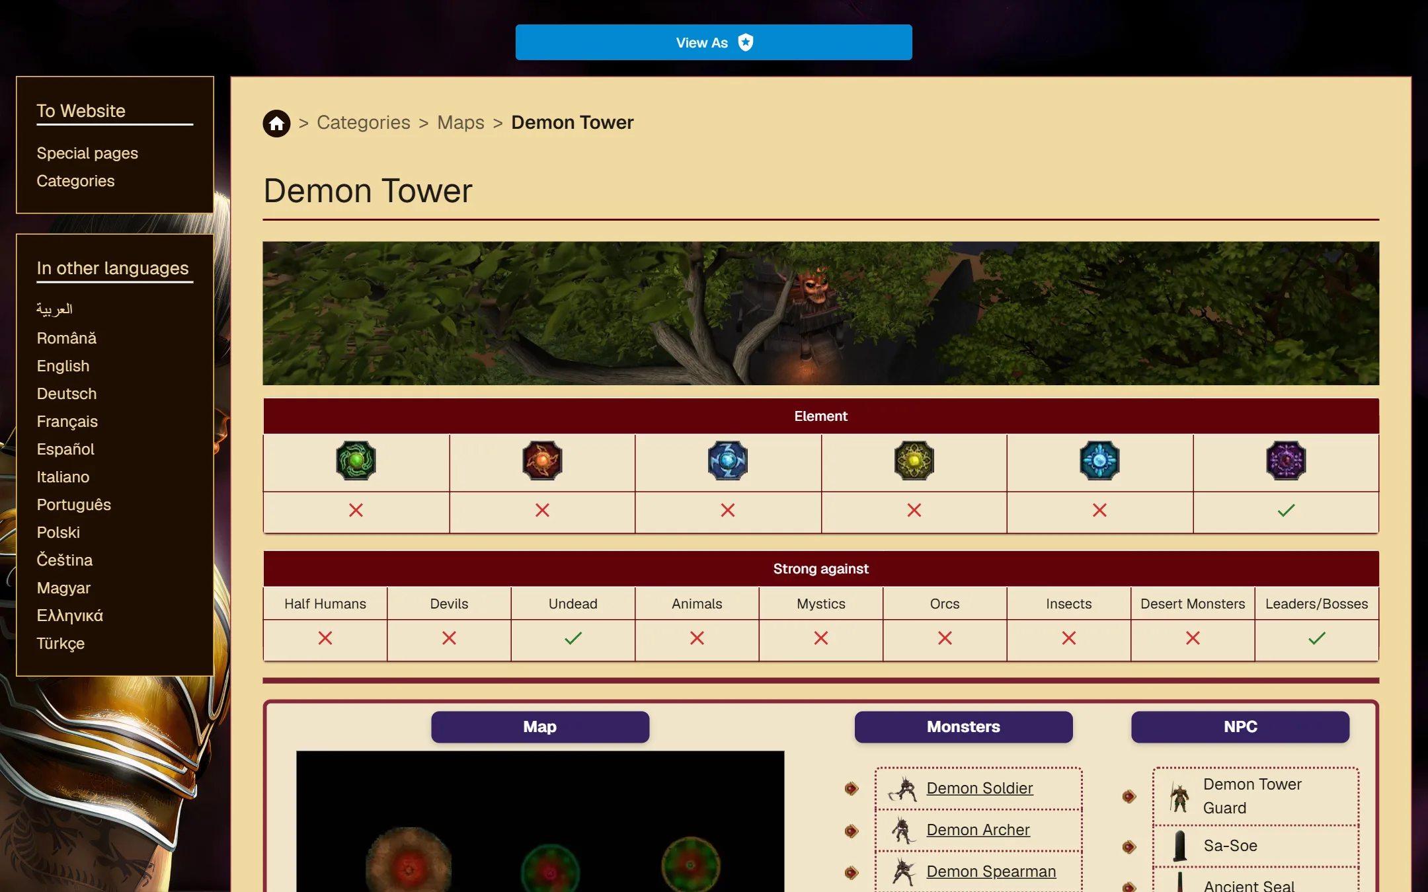Screen dimensions: 1428x892
Task: Click the Element table header
Action: (821, 416)
